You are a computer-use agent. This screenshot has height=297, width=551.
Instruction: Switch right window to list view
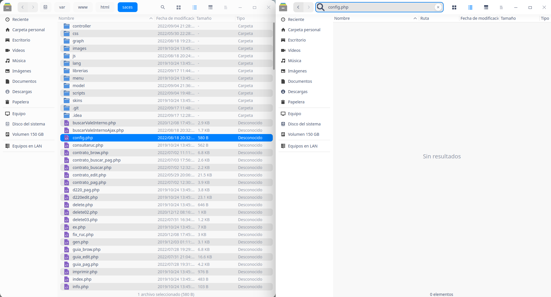tap(470, 7)
